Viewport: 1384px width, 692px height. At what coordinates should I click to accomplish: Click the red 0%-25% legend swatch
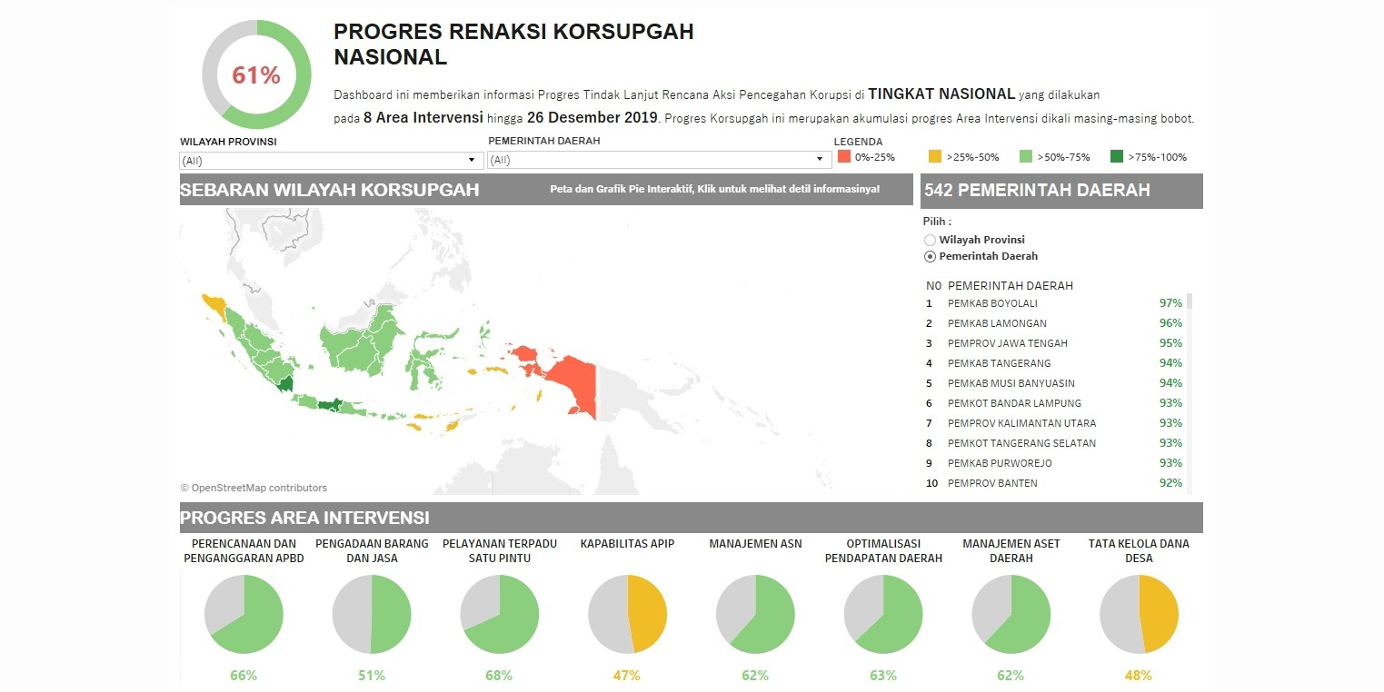(x=844, y=156)
